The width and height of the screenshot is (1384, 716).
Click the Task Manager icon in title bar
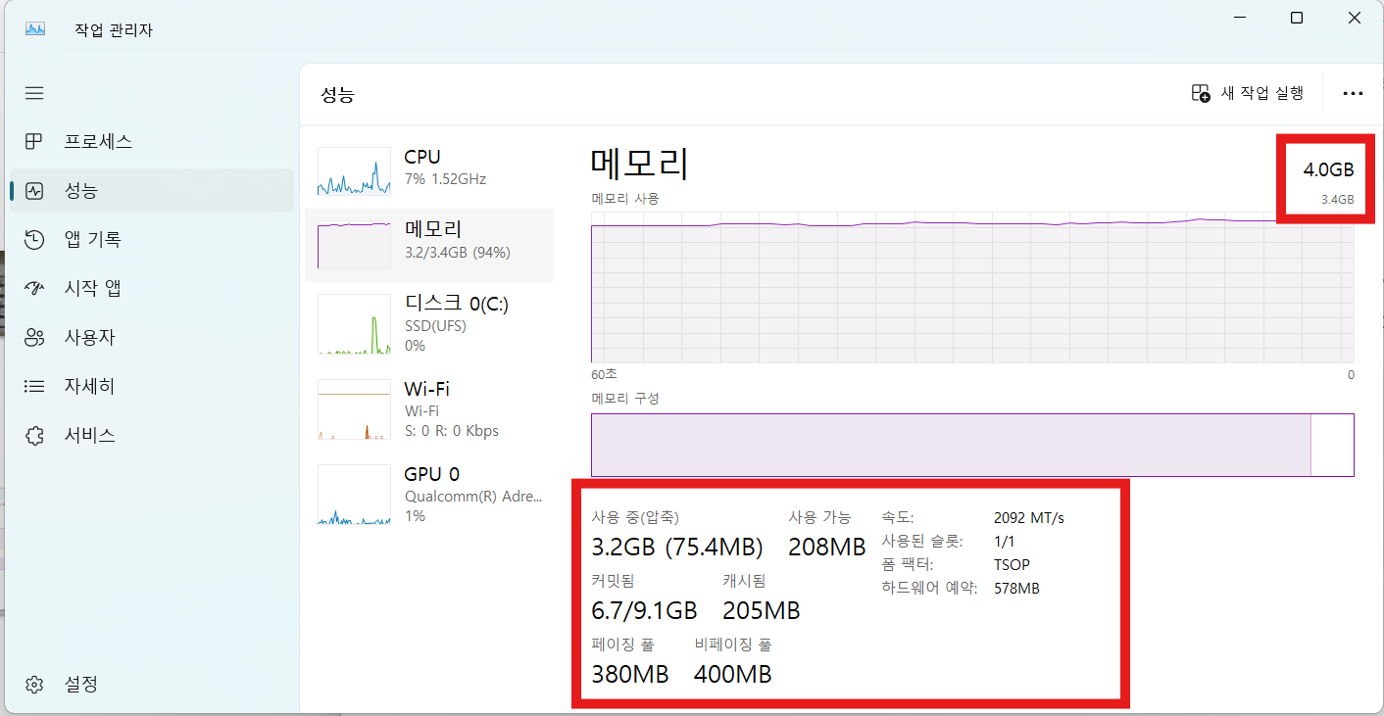[34, 28]
